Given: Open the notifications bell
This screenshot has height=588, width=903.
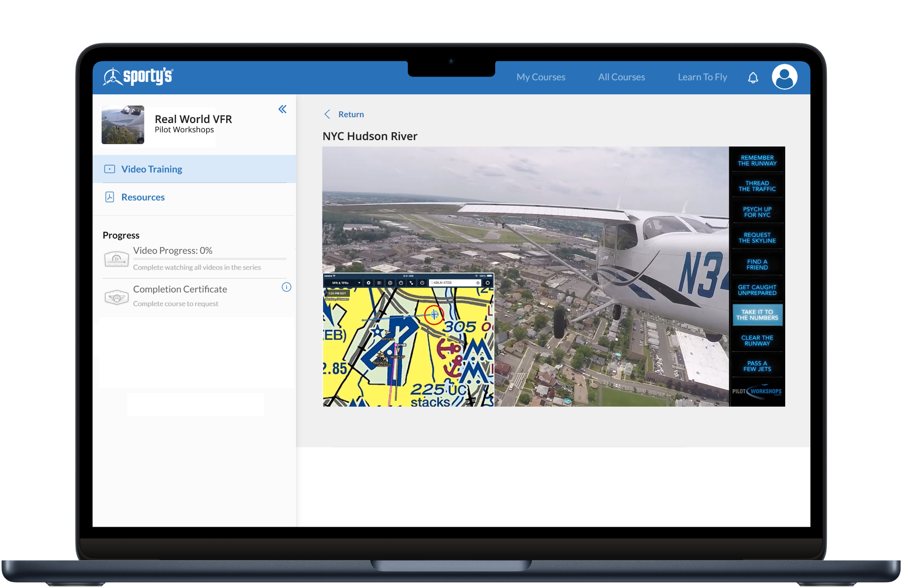Looking at the screenshot, I should point(753,77).
